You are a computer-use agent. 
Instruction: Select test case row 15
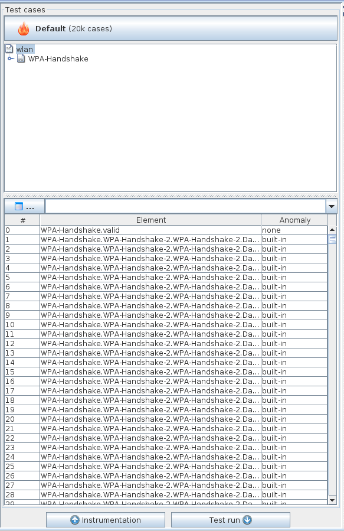(x=166, y=372)
